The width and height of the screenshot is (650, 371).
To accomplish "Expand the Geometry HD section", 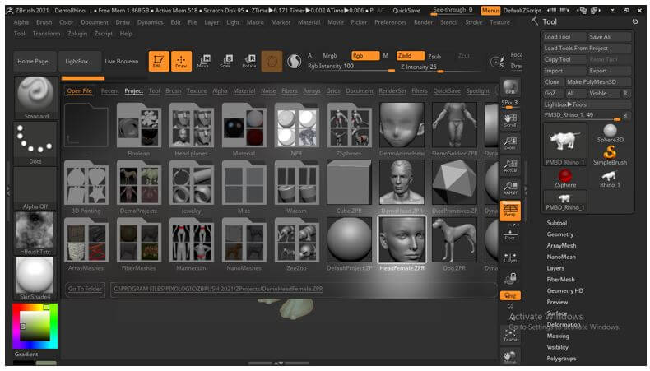I will coord(564,290).
